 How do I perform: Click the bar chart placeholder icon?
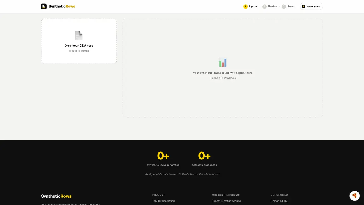[x=223, y=62]
